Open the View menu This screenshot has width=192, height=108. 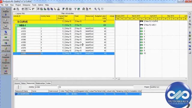coord(12,5)
